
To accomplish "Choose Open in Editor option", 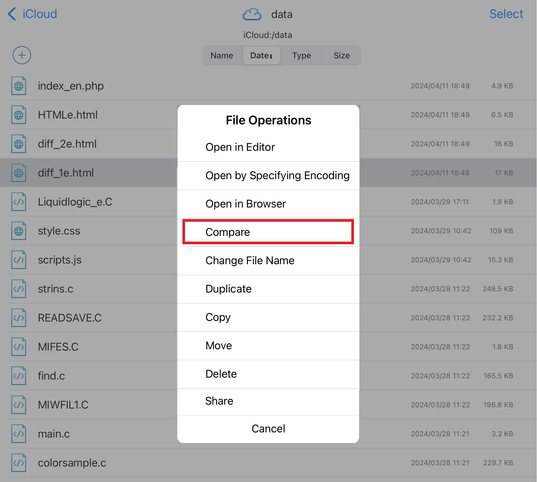I will coord(268,147).
